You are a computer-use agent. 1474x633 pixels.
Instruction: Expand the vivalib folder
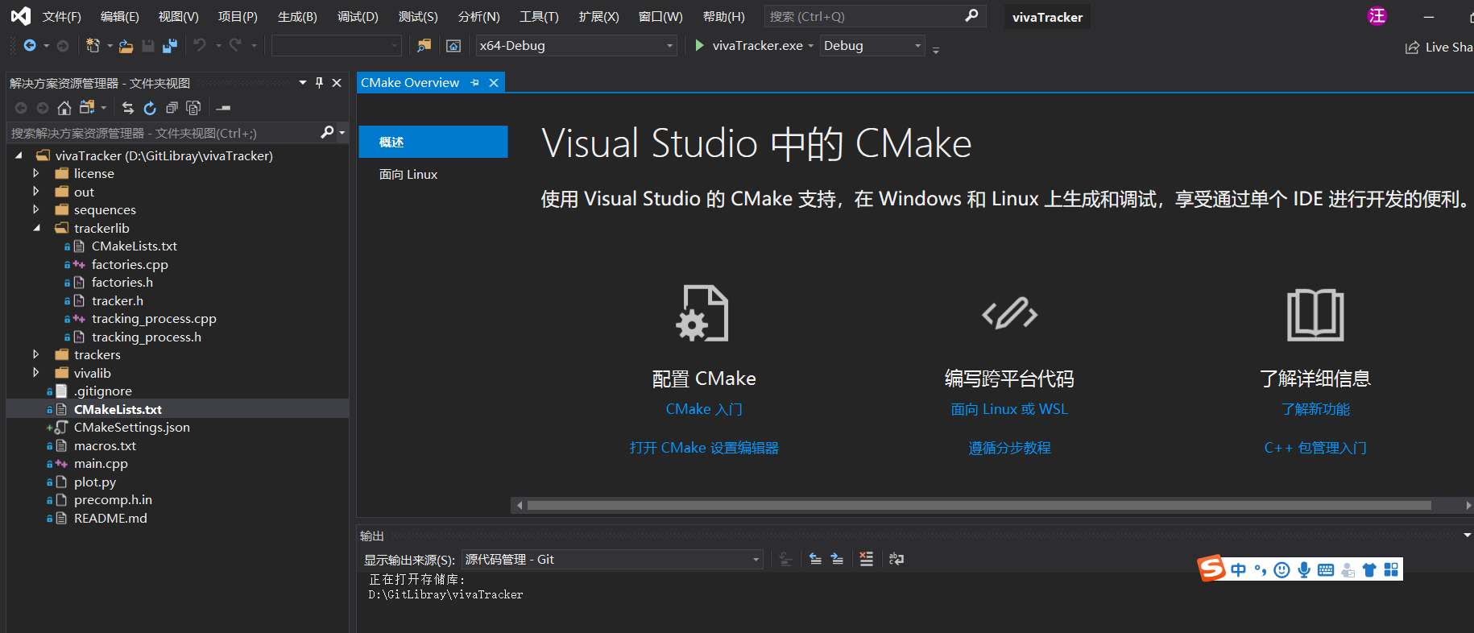pyautogui.click(x=35, y=373)
